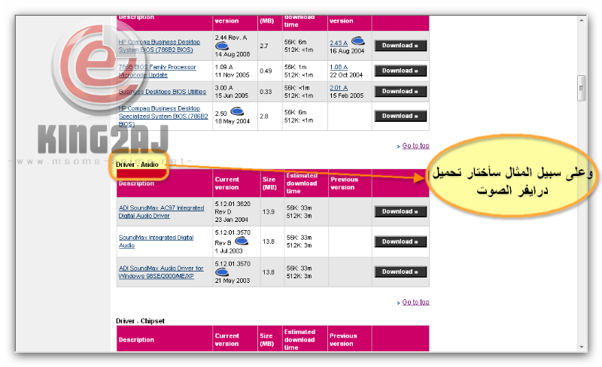Download 786B BIOS Family Processor Microcode Update
This screenshot has width=602, height=367.
pos(400,71)
